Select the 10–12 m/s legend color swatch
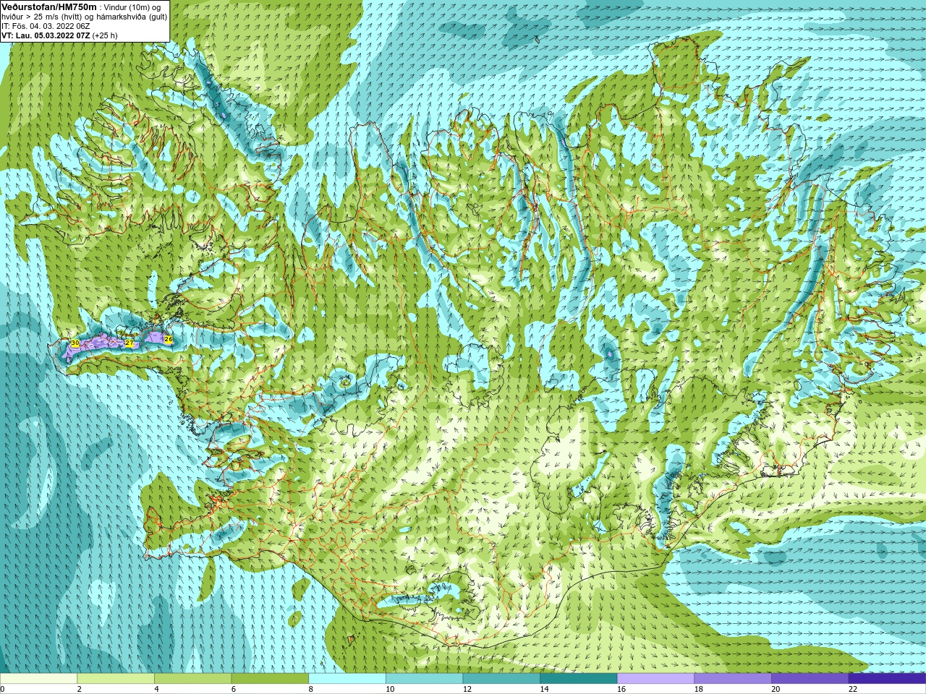The image size is (926, 694). point(424,679)
